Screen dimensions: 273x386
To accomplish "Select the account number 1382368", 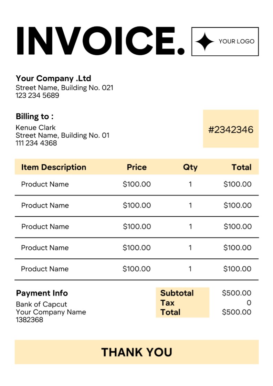I will [x=29, y=320].
